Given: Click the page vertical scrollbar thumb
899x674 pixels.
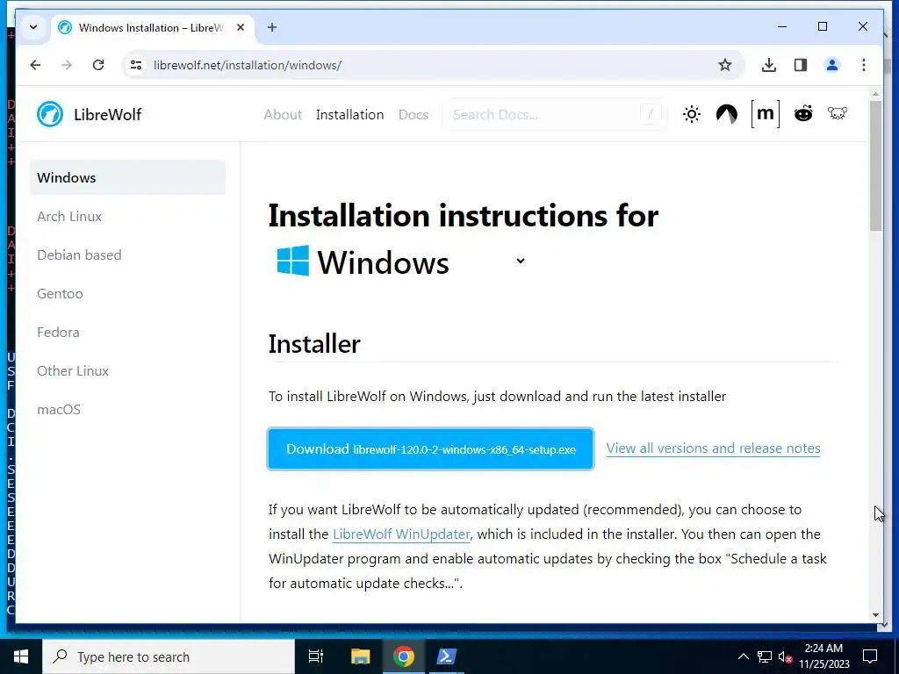Looking at the screenshot, I should pyautogui.click(x=875, y=166).
